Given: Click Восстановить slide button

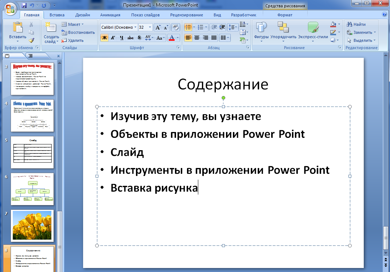Looking at the screenshot, I should coord(78,32).
